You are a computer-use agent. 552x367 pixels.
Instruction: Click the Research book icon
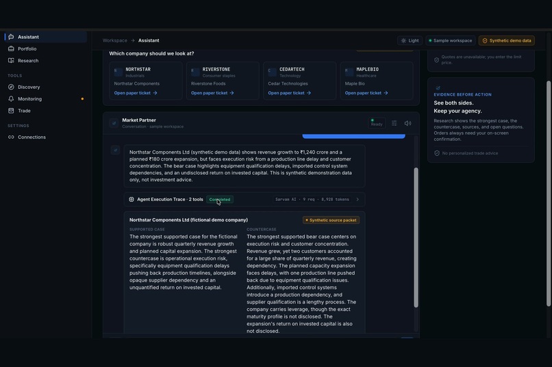coord(11,61)
